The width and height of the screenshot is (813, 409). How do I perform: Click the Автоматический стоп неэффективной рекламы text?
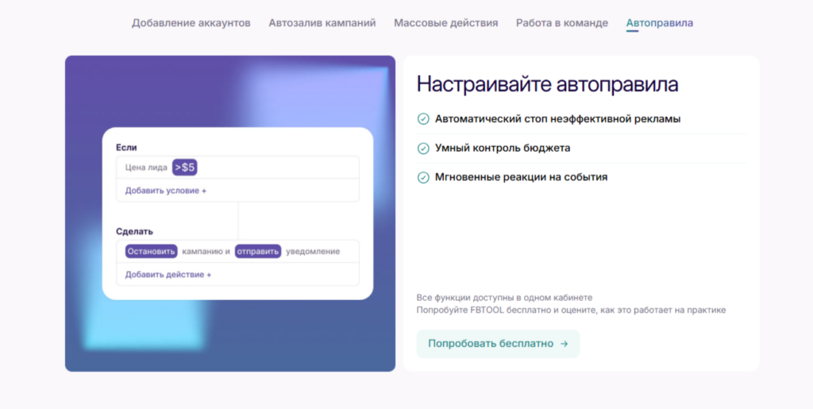(x=557, y=119)
